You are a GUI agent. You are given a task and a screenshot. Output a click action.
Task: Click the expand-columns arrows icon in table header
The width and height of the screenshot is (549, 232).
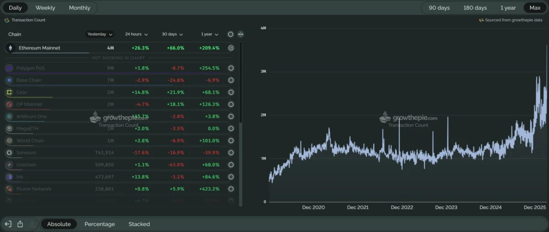click(241, 34)
